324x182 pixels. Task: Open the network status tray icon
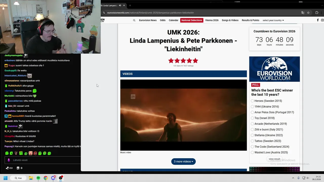tap(304, 178)
